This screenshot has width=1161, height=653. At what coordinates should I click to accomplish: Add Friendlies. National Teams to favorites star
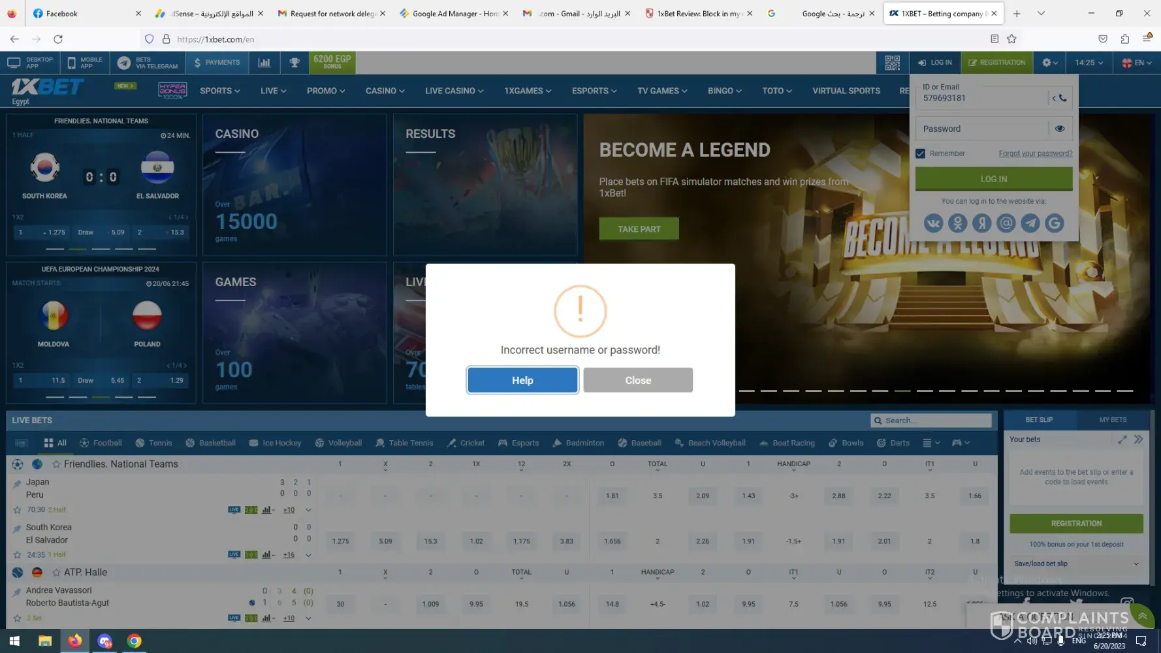tap(57, 464)
